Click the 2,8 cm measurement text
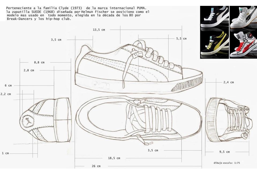 pyautogui.click(x=29, y=70)
